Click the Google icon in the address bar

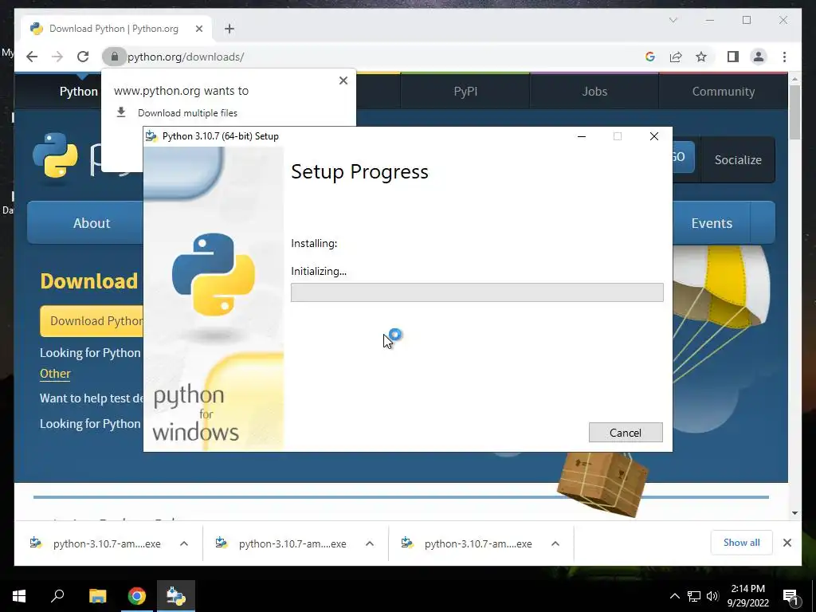pos(650,57)
